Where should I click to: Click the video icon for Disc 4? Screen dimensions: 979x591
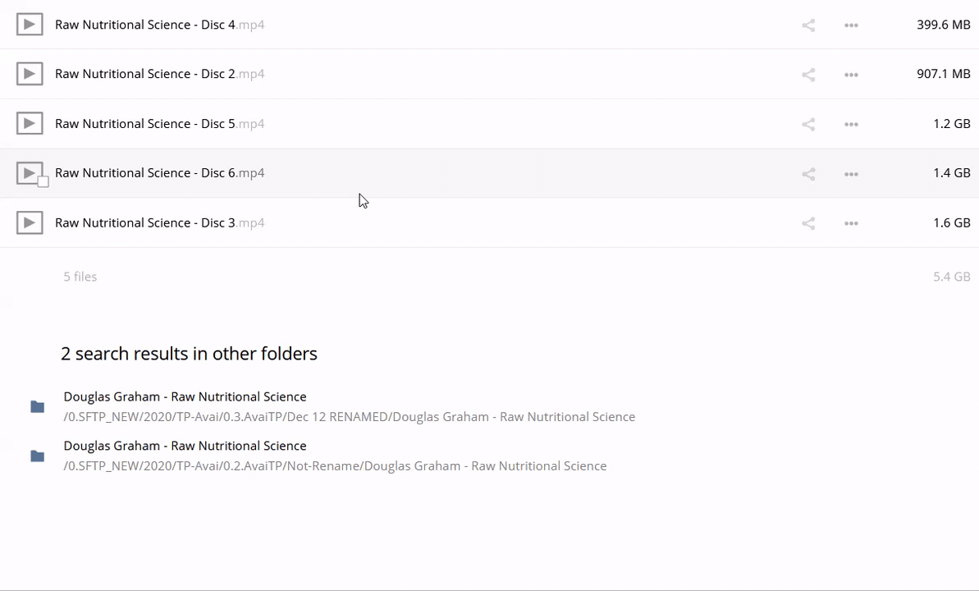(30, 25)
